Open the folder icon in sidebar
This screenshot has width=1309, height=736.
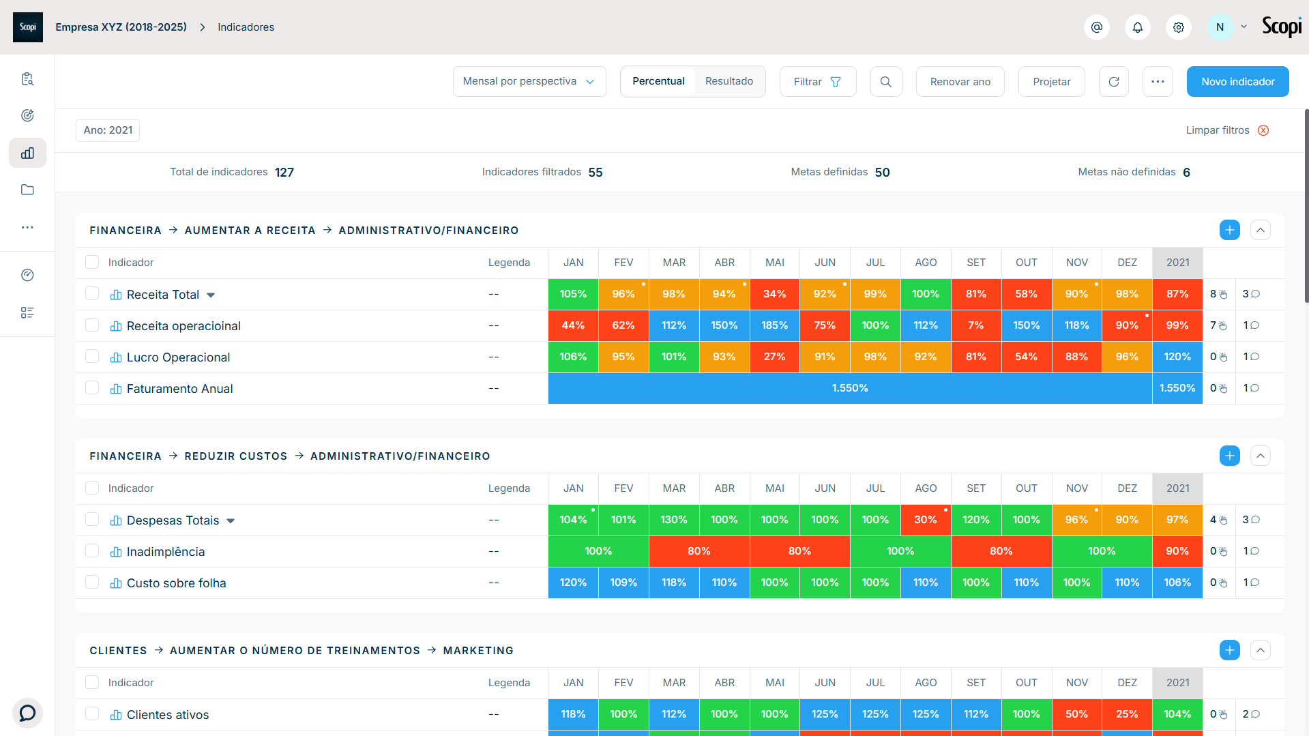pos(27,190)
